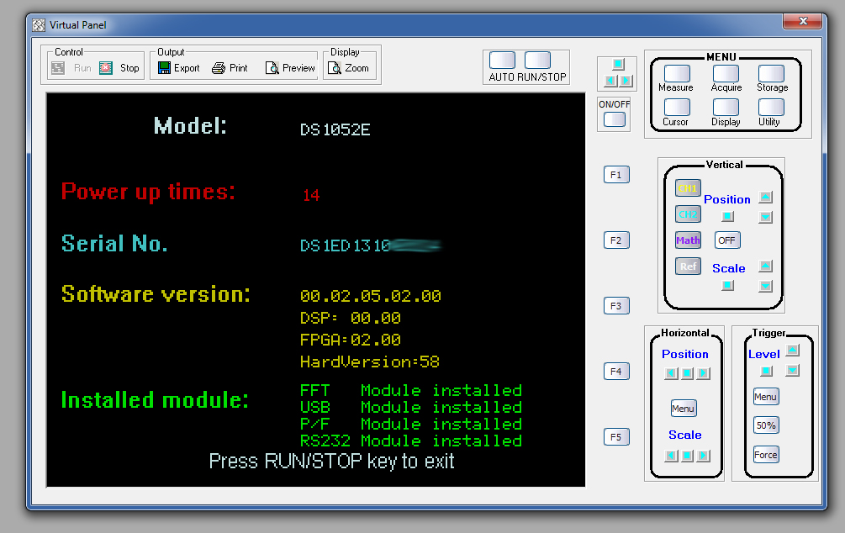This screenshot has height=533, width=845.
Task: Click Trigger Level up arrow
Action: click(x=792, y=351)
